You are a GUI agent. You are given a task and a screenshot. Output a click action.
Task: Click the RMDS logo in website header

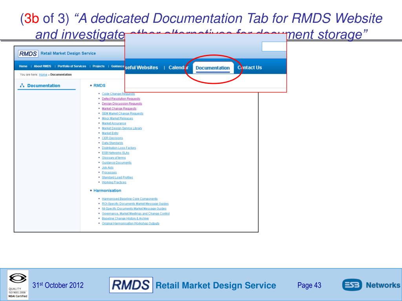pyautogui.click(x=28, y=53)
